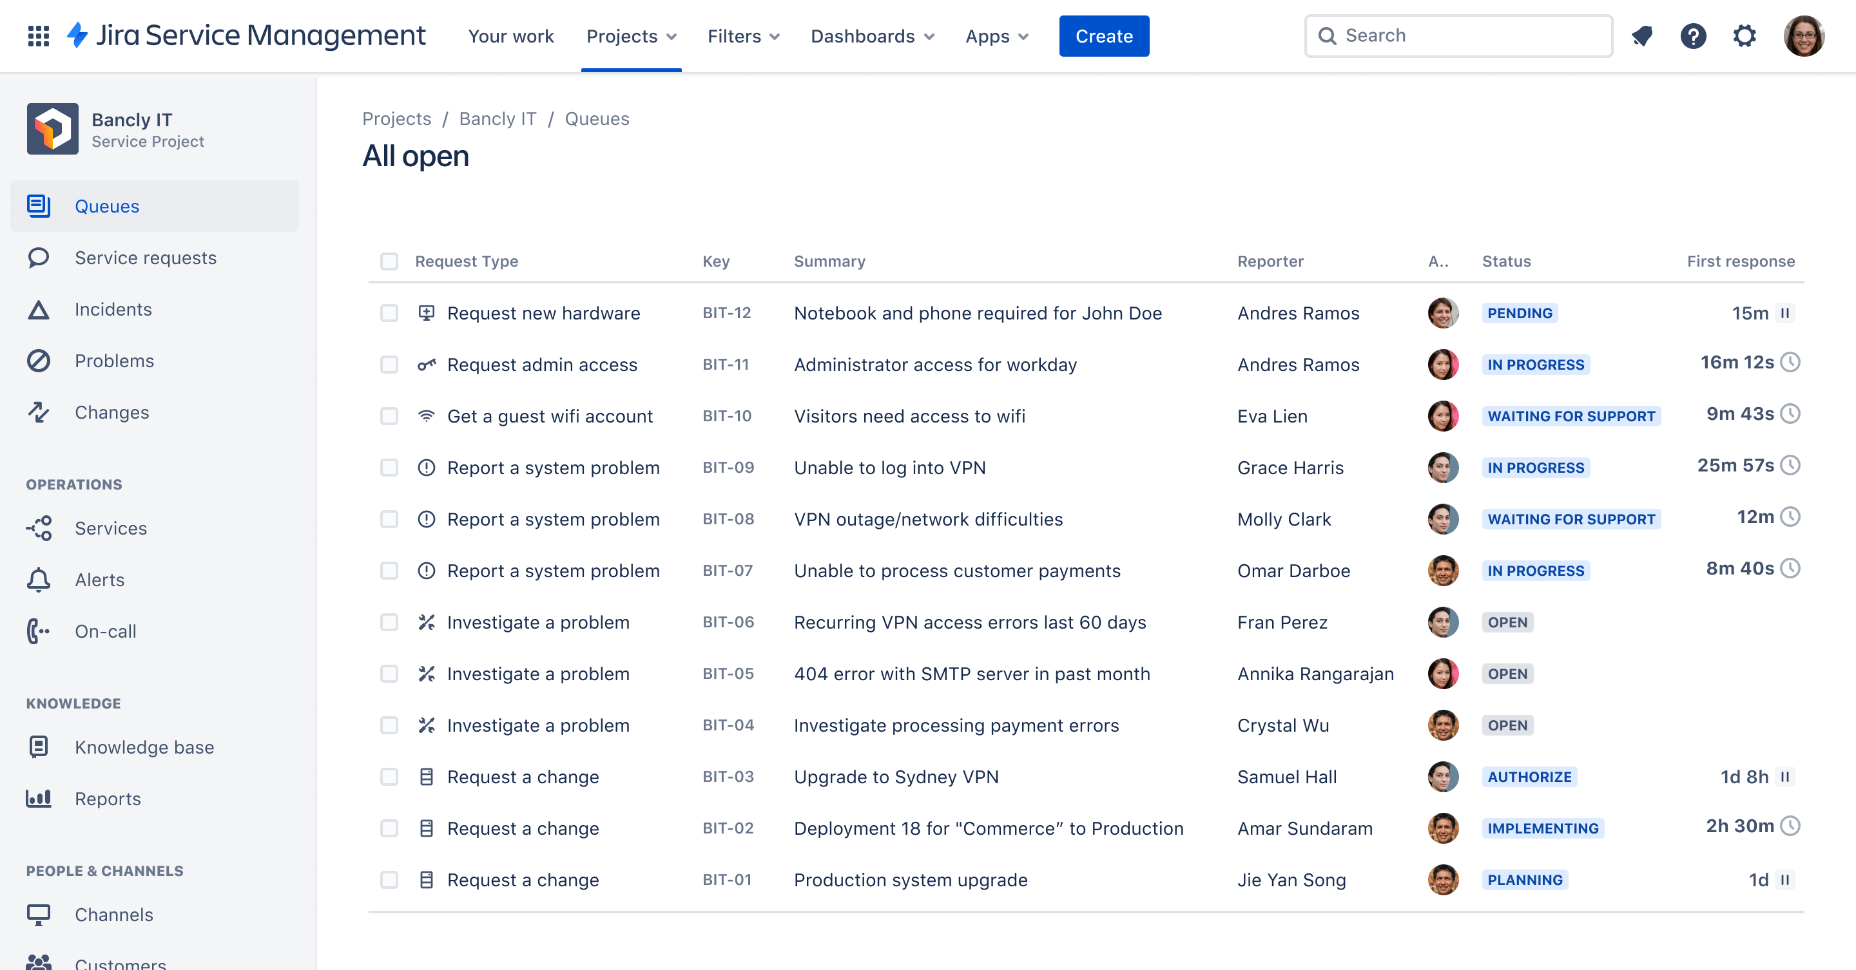The height and width of the screenshot is (970, 1856).
Task: Click the On-call icon under Operations
Action: 39,631
